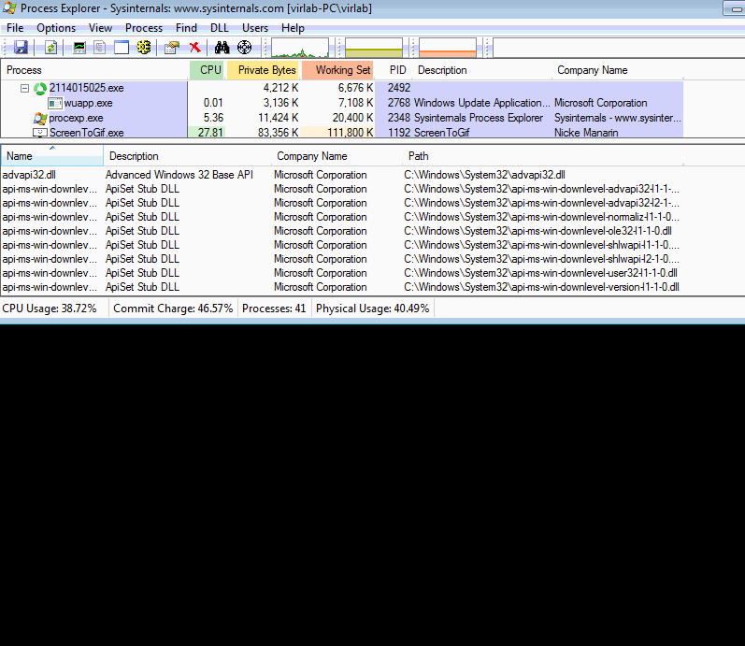Click path ending downlevel-ole32-l1-1-0.dll
The width and height of the screenshot is (745, 646).
tap(537, 231)
